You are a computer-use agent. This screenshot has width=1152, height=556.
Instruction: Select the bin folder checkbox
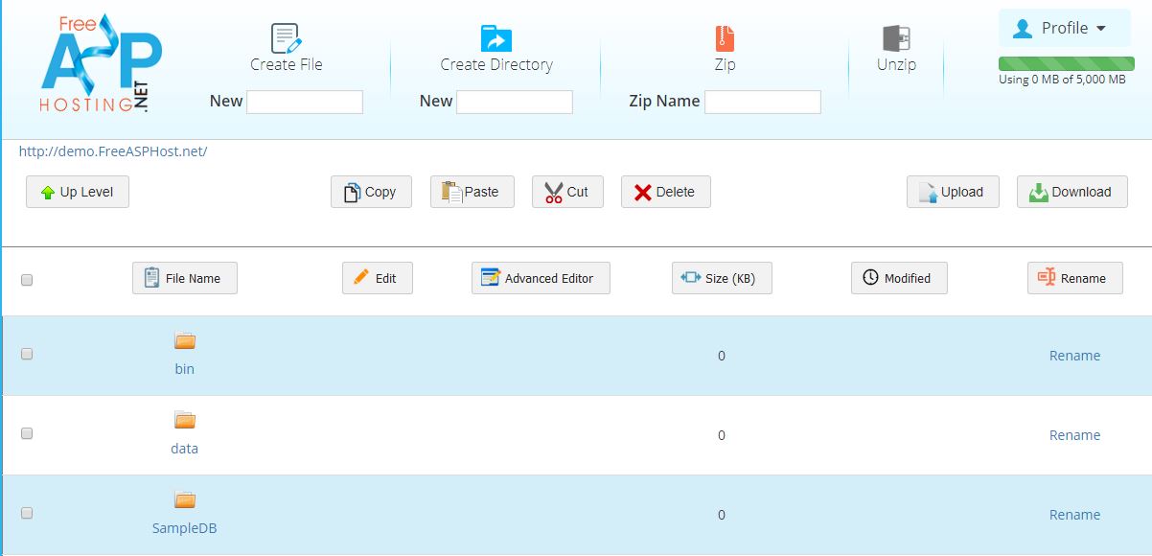(27, 354)
